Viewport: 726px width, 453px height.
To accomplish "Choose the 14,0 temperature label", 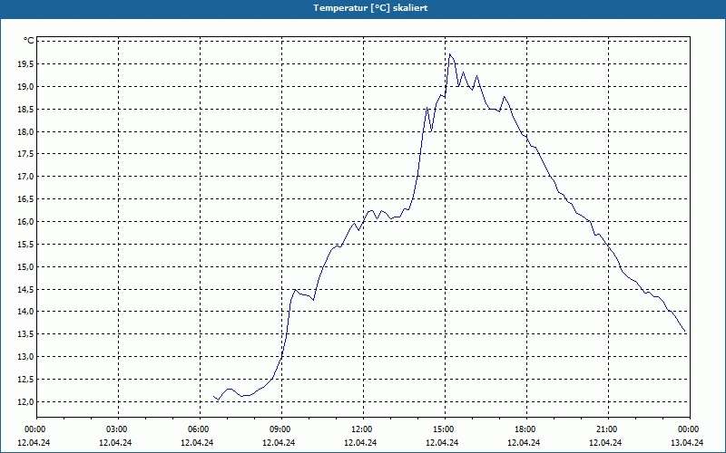I will click(x=25, y=312).
